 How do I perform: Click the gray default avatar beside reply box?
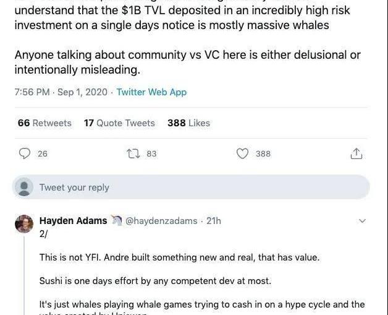coord(24,187)
